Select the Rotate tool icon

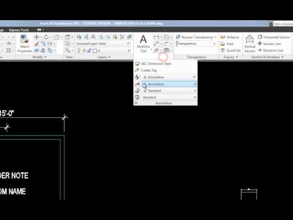pyautogui.click(x=46, y=37)
